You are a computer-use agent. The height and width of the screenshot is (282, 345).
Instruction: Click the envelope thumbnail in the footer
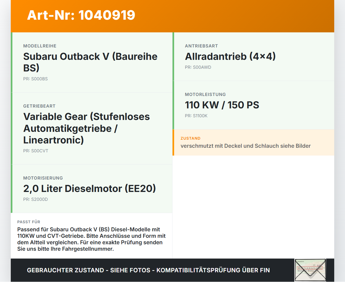tap(310, 270)
